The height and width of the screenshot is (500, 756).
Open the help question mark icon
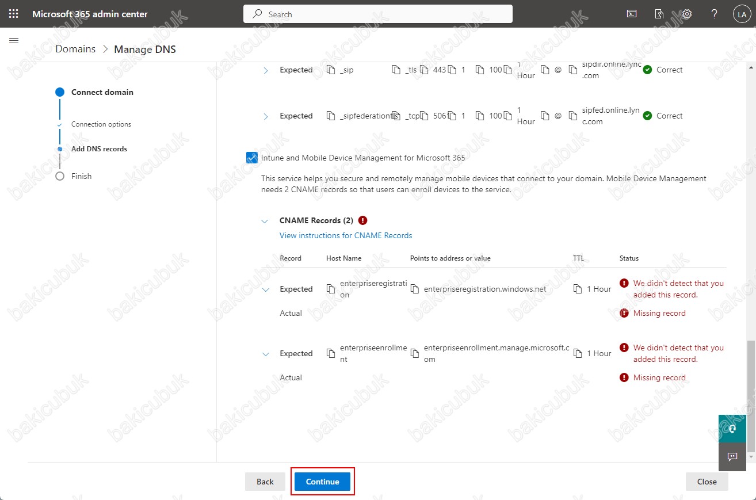[715, 14]
